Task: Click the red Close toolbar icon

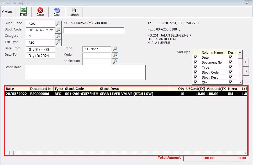Action: pos(40,12)
